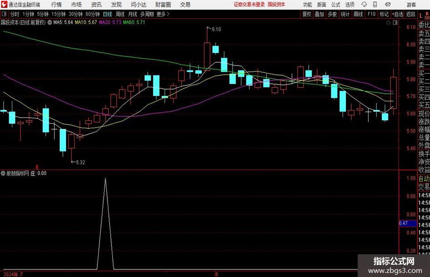Click the 返回 back button

click(410, 14)
